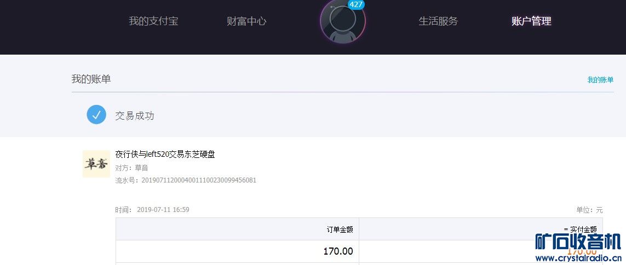Click the blue checkmark success icon

point(96,115)
